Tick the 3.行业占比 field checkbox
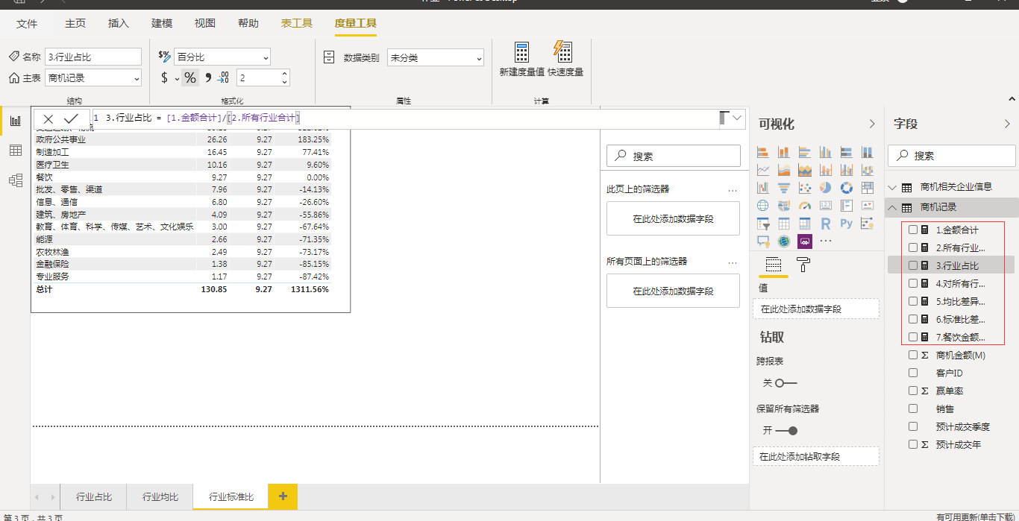This screenshot has width=1019, height=521. coord(913,265)
